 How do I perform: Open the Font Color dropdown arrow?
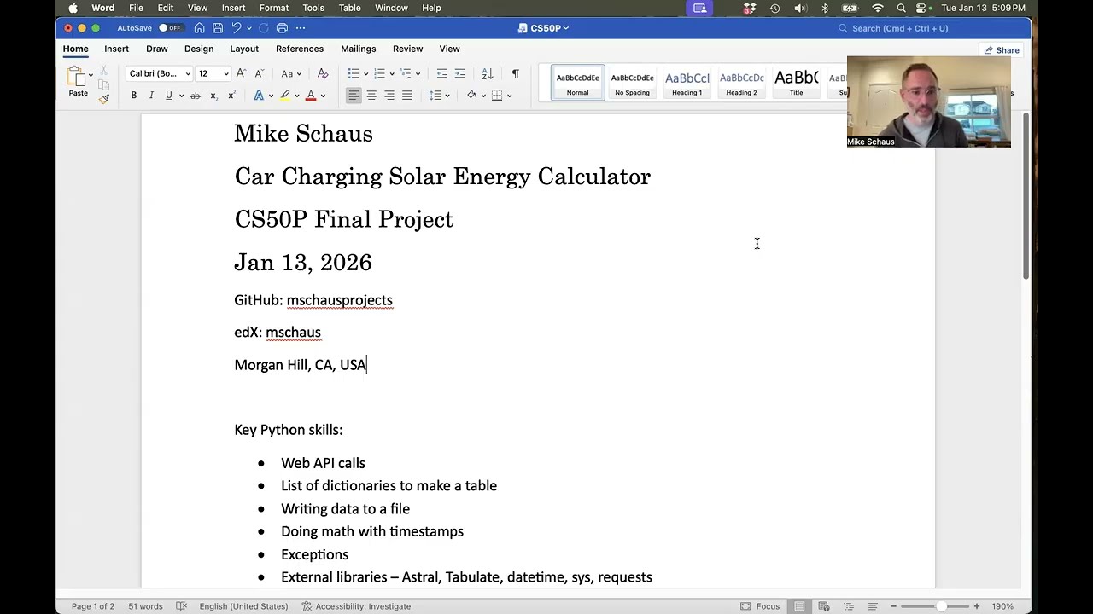pyautogui.click(x=323, y=96)
